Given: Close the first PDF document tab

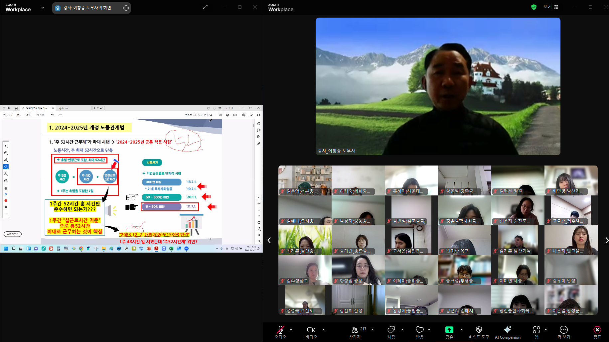Looking at the screenshot, I should pos(53,108).
